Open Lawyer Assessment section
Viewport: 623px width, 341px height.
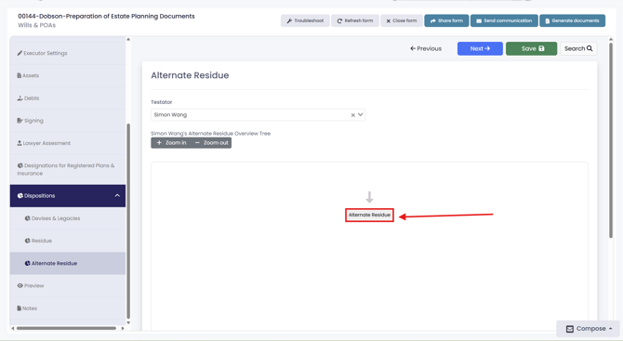click(x=68, y=143)
